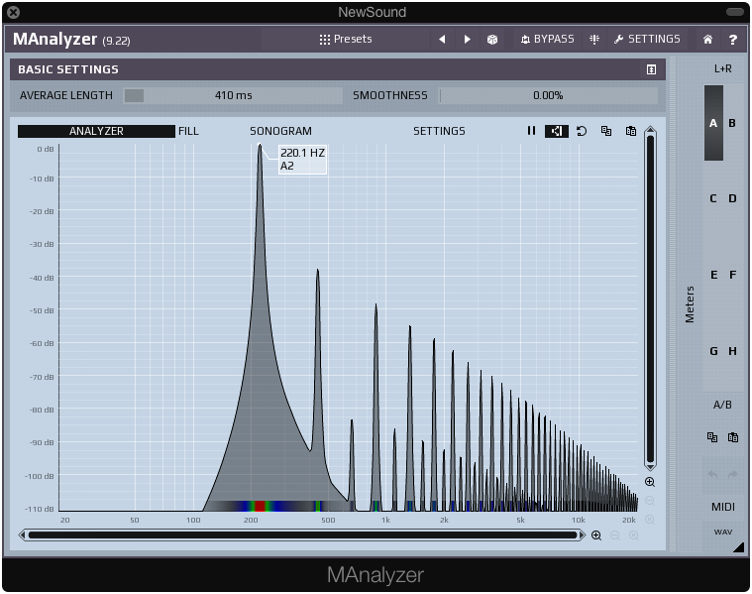Image resolution: width=752 pixels, height=594 pixels.
Task: Click the MAnalyzer title logo
Action: point(71,39)
